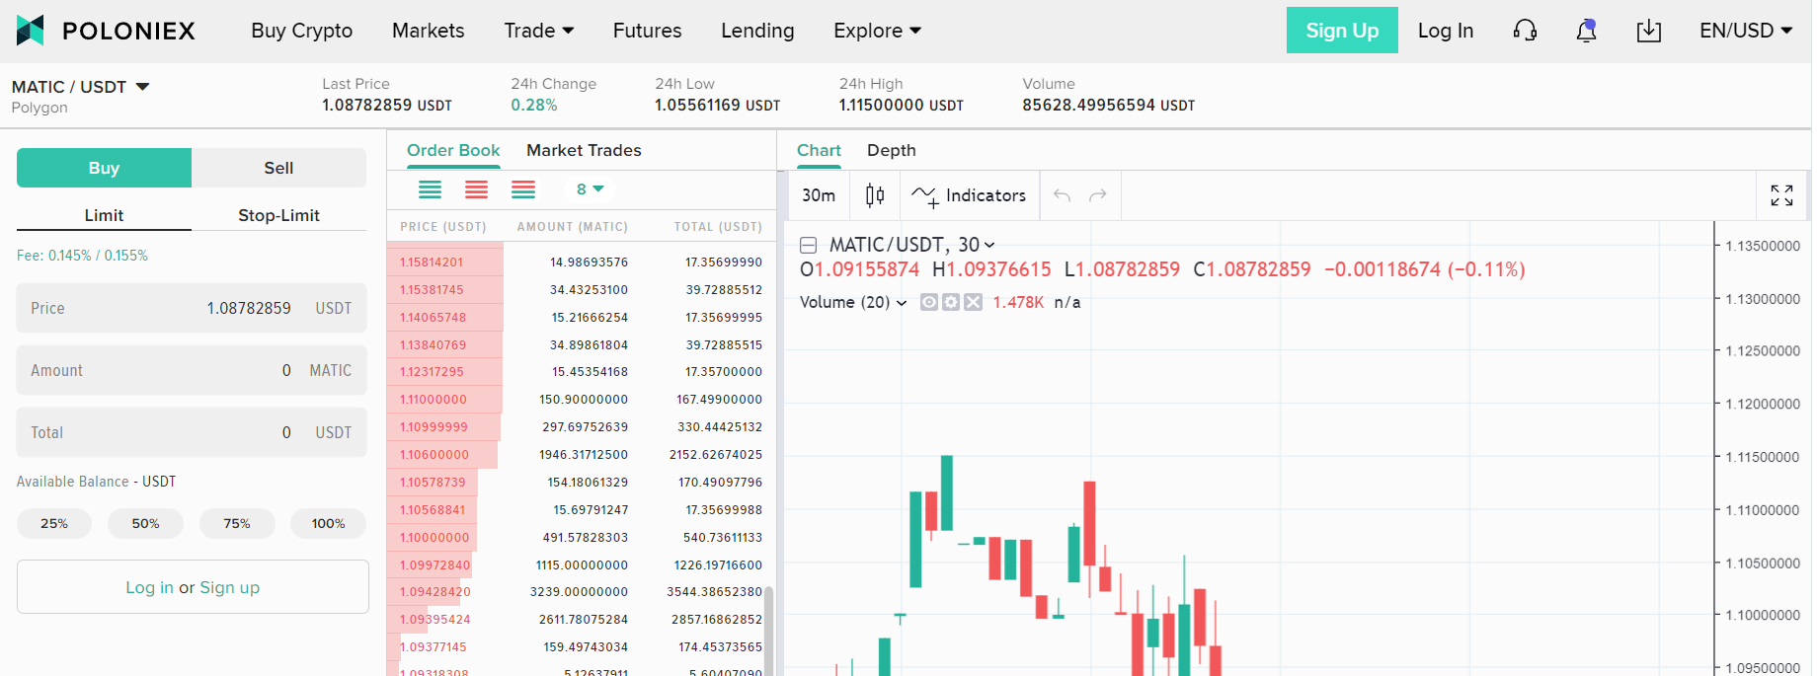Select ask price 1.10000000
Image resolution: width=1817 pixels, height=676 pixels.
click(x=434, y=538)
